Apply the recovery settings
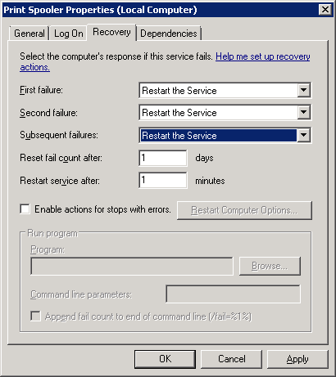 tap(297, 359)
